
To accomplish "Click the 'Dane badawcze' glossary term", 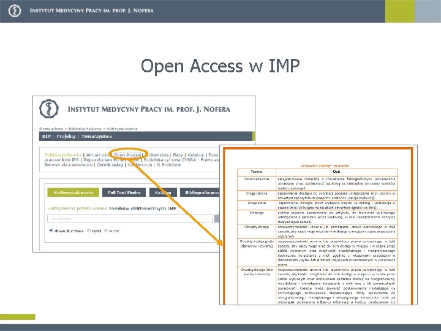I will pos(257,179).
